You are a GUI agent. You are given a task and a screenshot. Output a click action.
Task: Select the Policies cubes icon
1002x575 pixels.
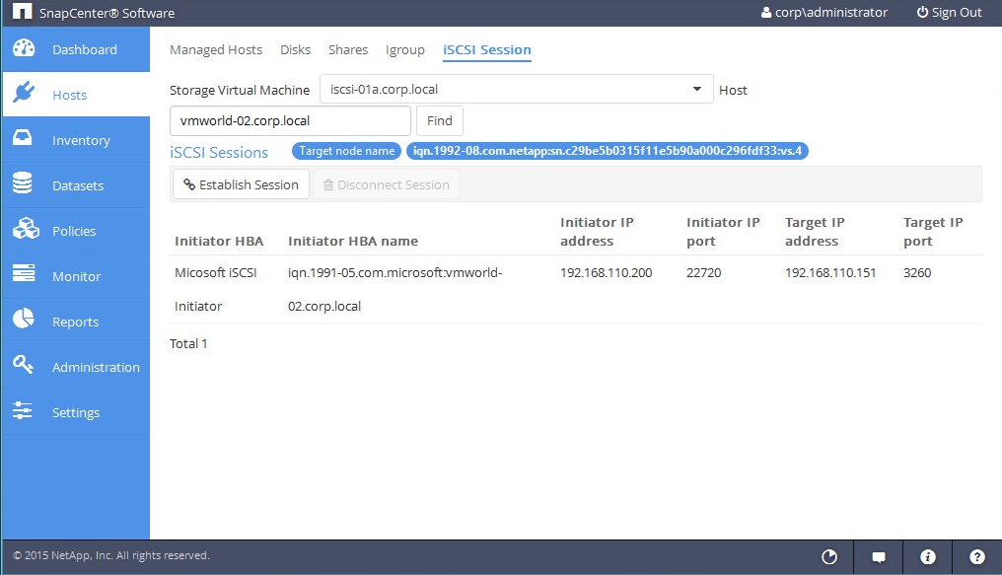(x=24, y=231)
